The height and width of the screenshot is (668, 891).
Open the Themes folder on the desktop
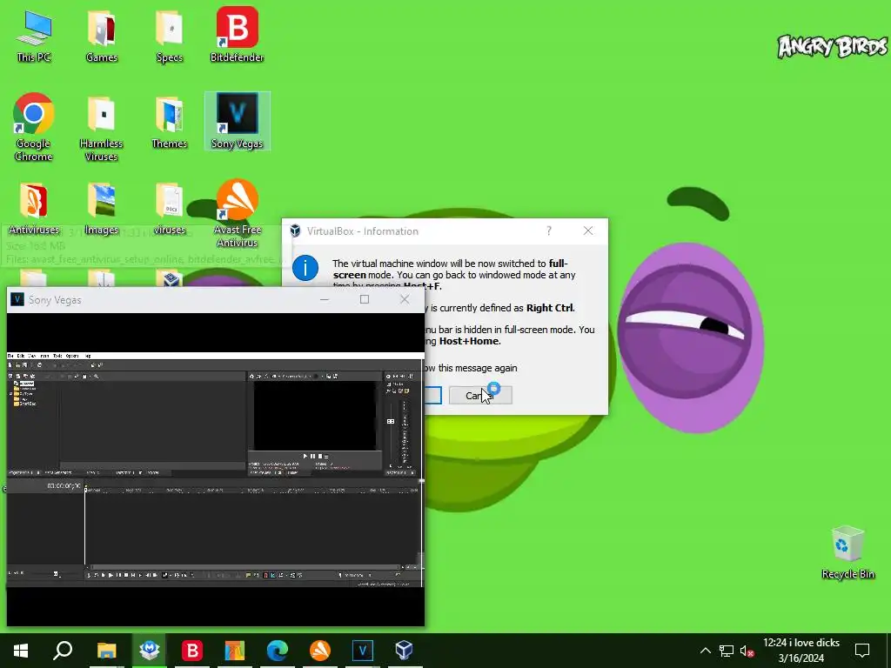tap(169, 122)
